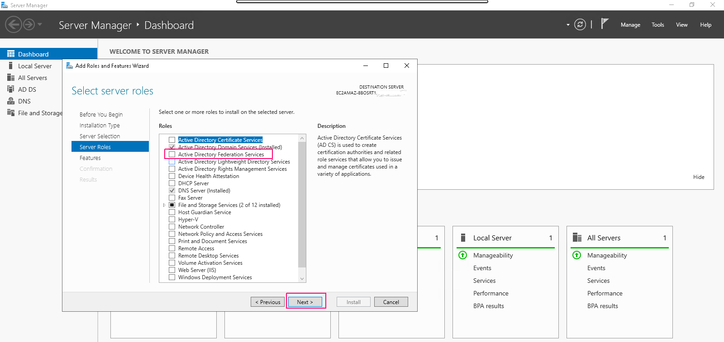This screenshot has width=724, height=342.
Task: Go to Installation Type wizard step
Action: click(100, 126)
